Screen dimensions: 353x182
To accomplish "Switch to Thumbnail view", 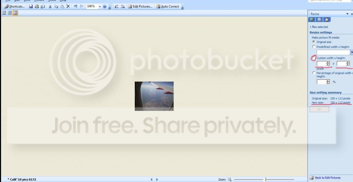I will point(4,13).
